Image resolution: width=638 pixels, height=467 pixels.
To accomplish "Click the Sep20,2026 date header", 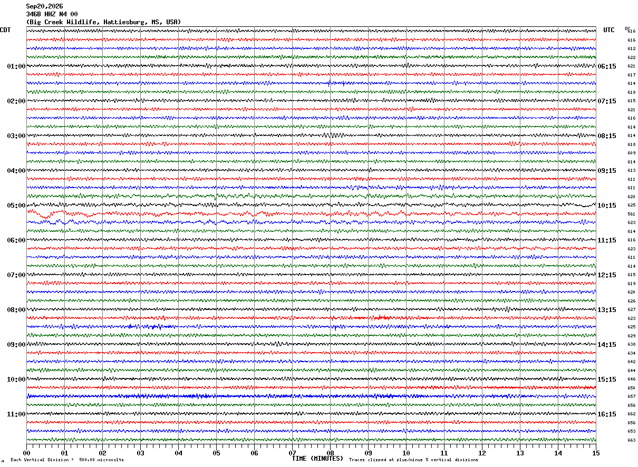I will coord(44,6).
